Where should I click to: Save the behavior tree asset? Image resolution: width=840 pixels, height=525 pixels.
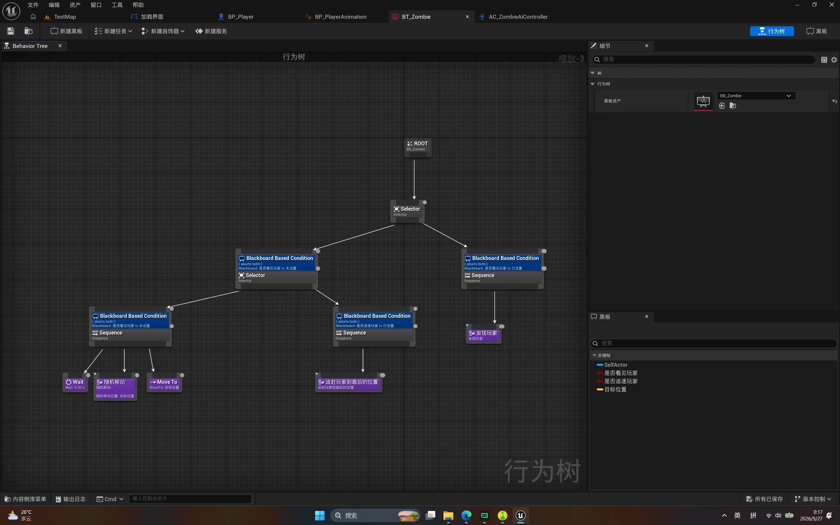tap(11, 31)
